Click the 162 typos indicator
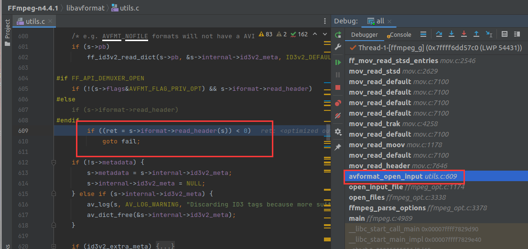The image size is (528, 249). [299, 34]
